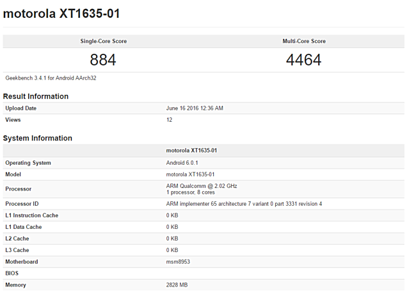Select the Single-Core Score header
This screenshot has width=416, height=293.
(104, 41)
